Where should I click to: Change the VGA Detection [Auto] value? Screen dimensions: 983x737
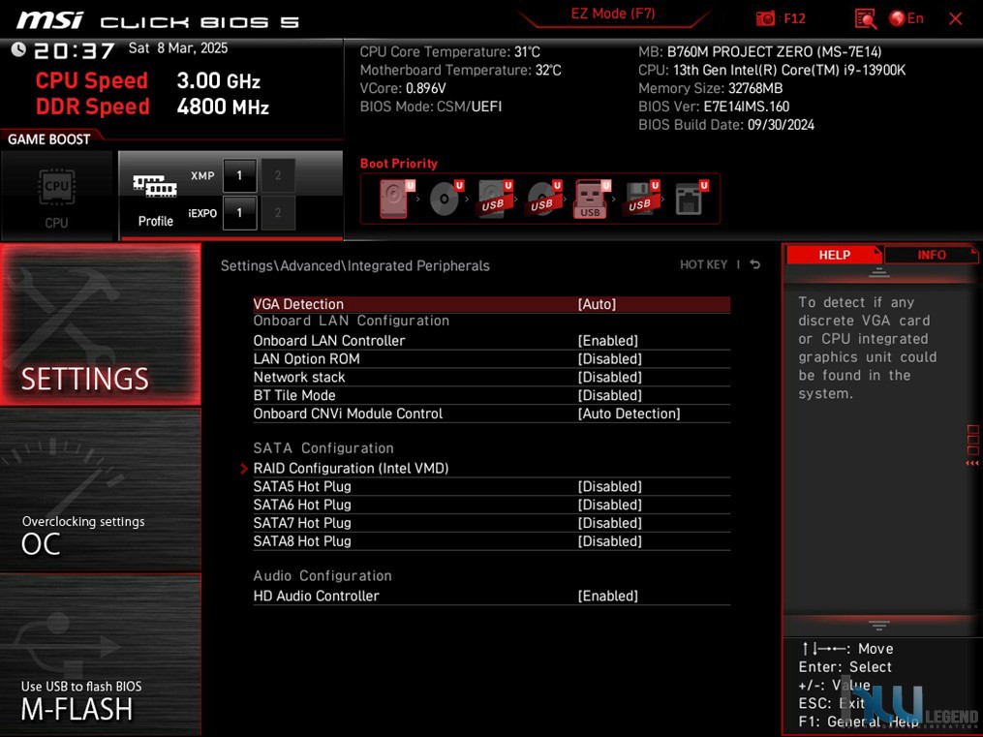(x=597, y=304)
